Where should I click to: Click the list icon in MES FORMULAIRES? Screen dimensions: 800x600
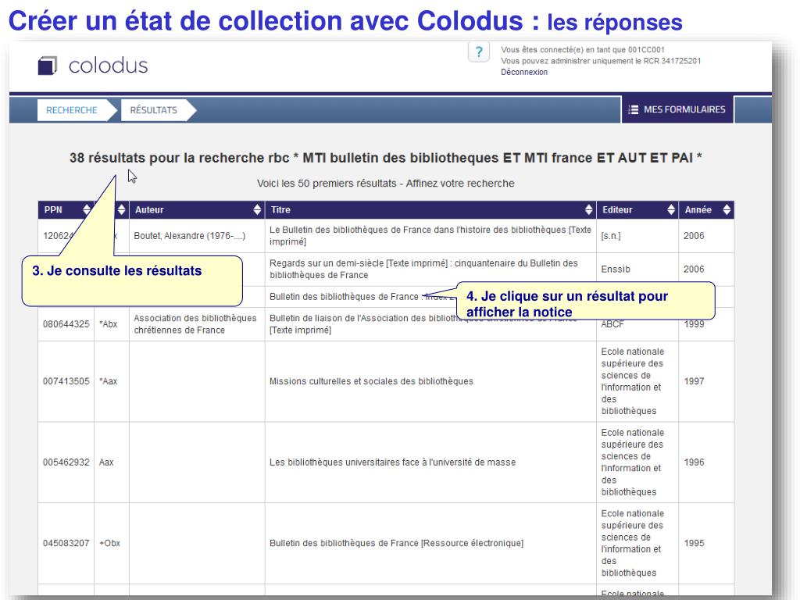[633, 109]
